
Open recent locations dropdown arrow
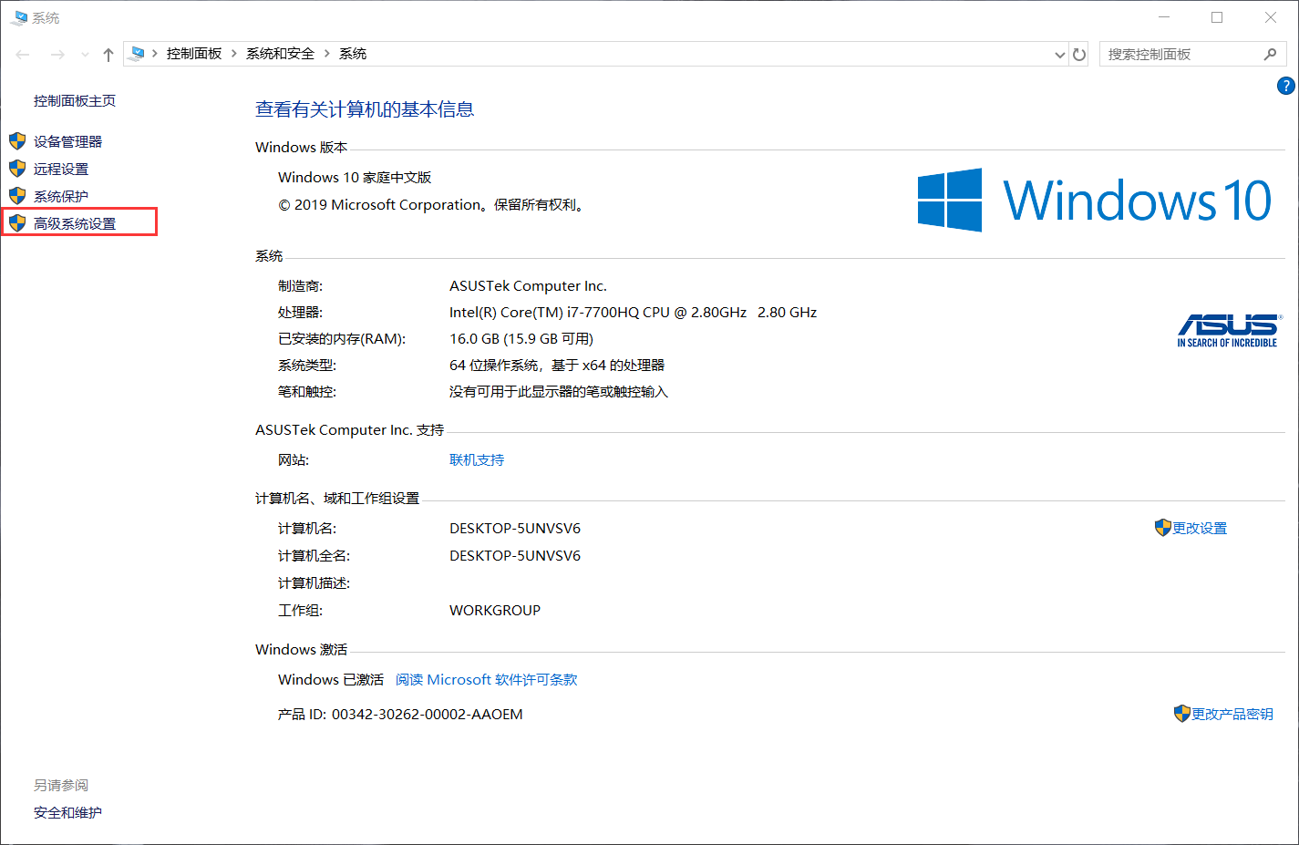pos(85,55)
